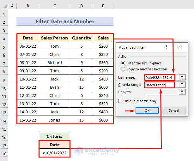Viewport: 194px width, 161px height.
Task: Select cell with date 09-01-22
Action: tap(28, 71)
